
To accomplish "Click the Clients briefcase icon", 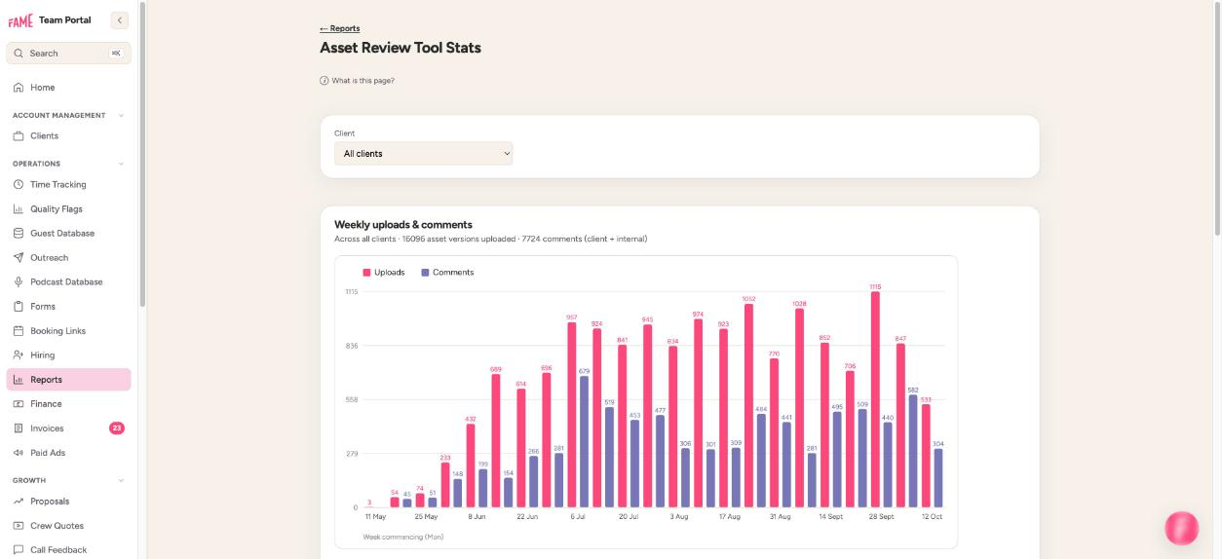I will pyautogui.click(x=19, y=136).
